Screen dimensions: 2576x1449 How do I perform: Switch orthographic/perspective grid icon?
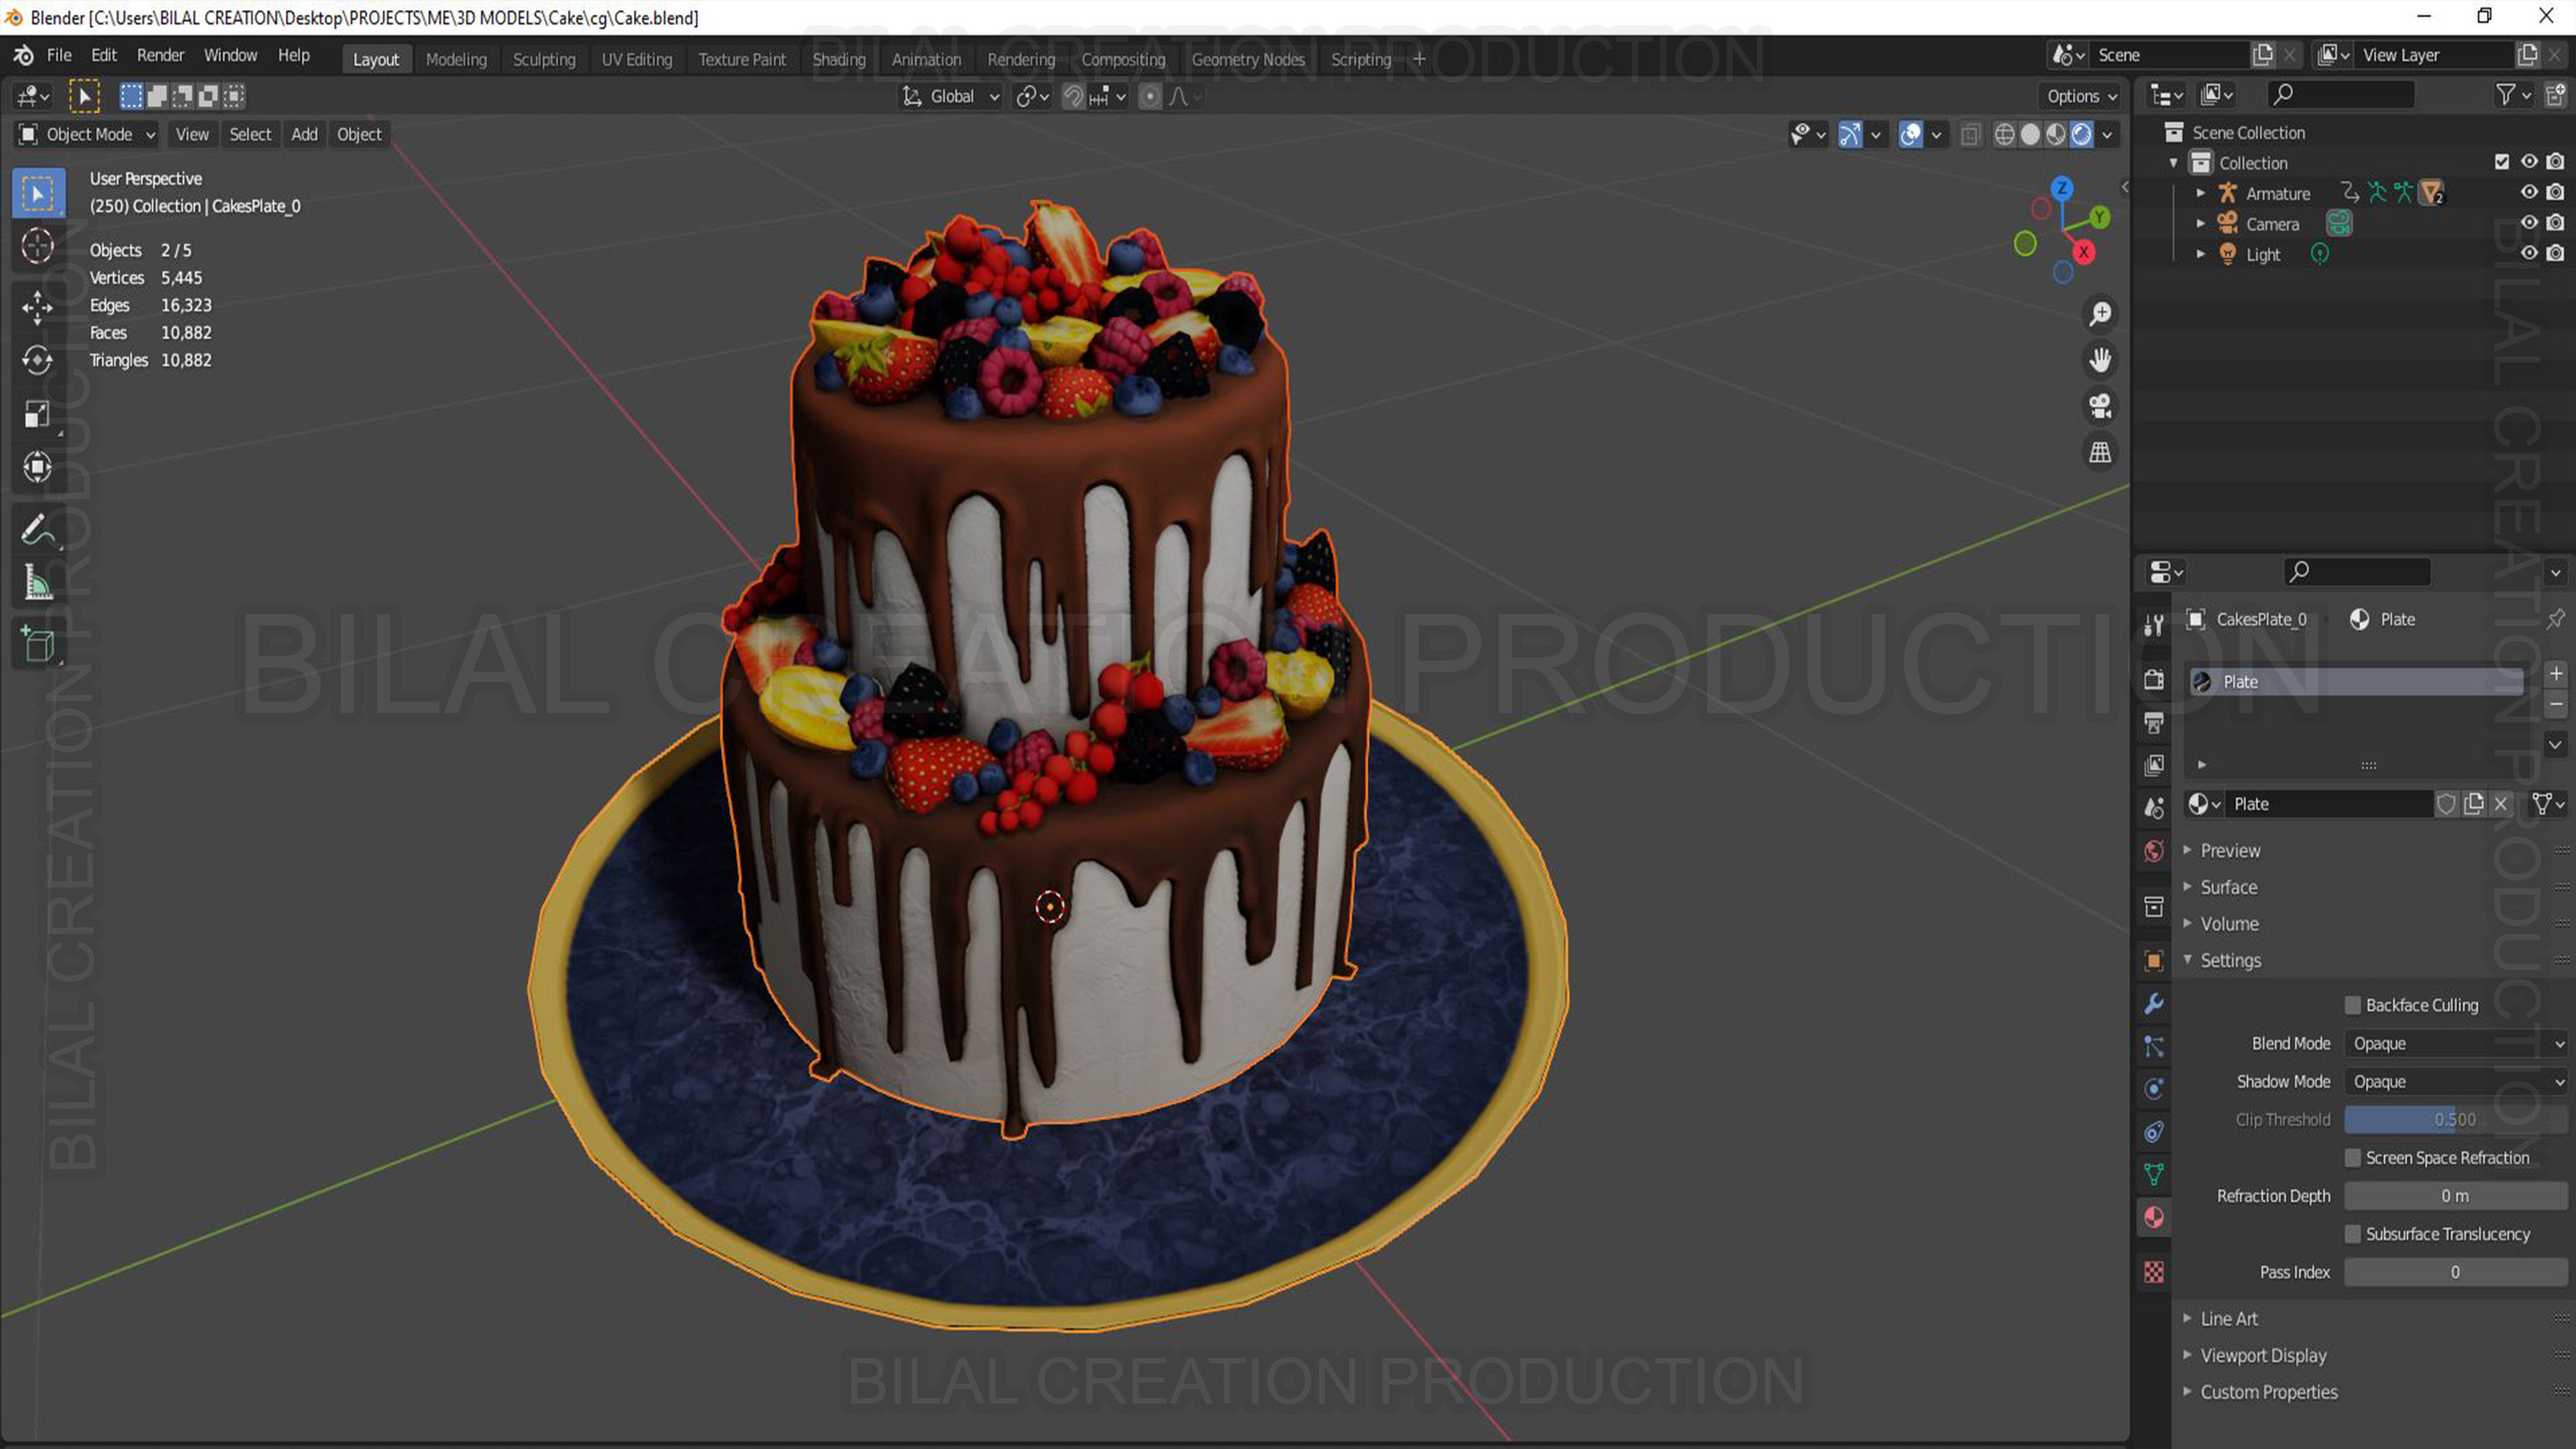tap(2100, 452)
